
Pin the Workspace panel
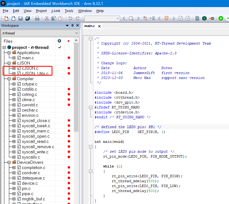tap(72, 25)
